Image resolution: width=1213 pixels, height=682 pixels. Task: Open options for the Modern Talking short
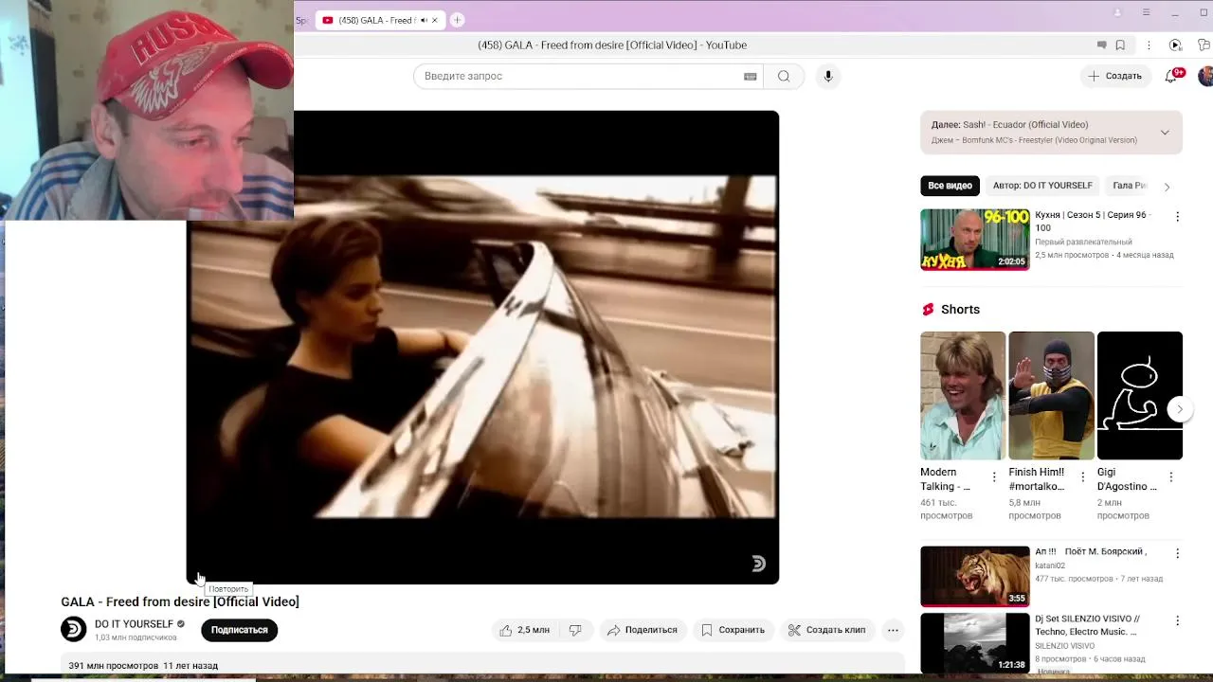pyautogui.click(x=994, y=477)
